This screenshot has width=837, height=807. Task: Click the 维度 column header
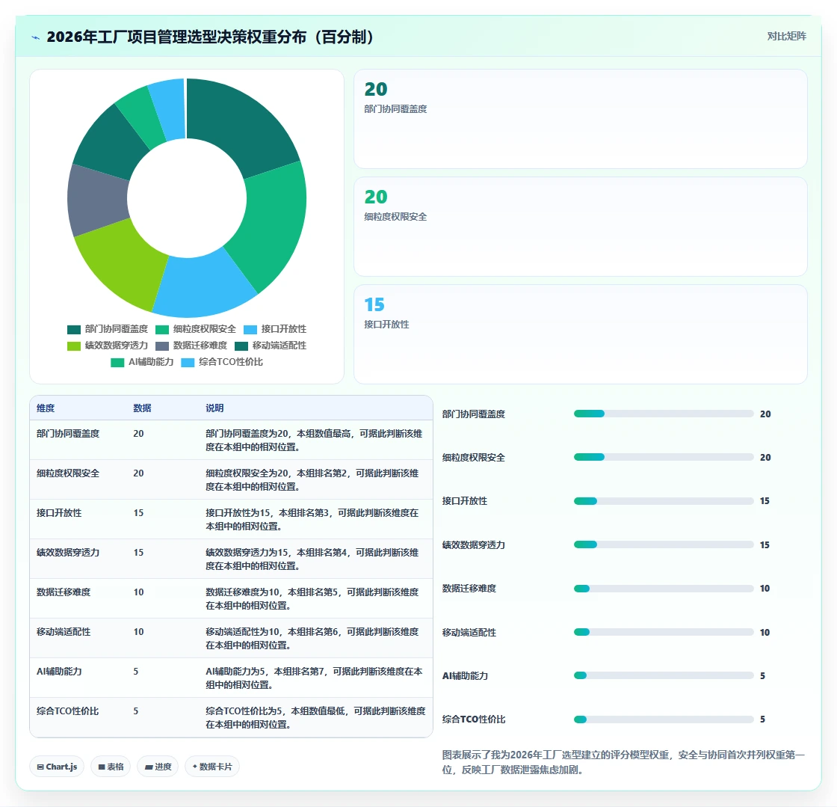46,408
